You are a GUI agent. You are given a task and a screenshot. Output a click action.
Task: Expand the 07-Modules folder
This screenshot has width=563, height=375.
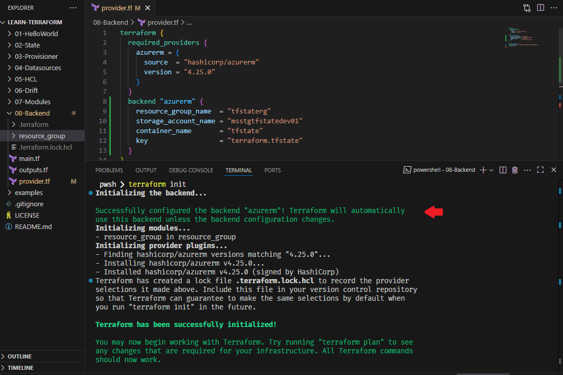click(9, 102)
